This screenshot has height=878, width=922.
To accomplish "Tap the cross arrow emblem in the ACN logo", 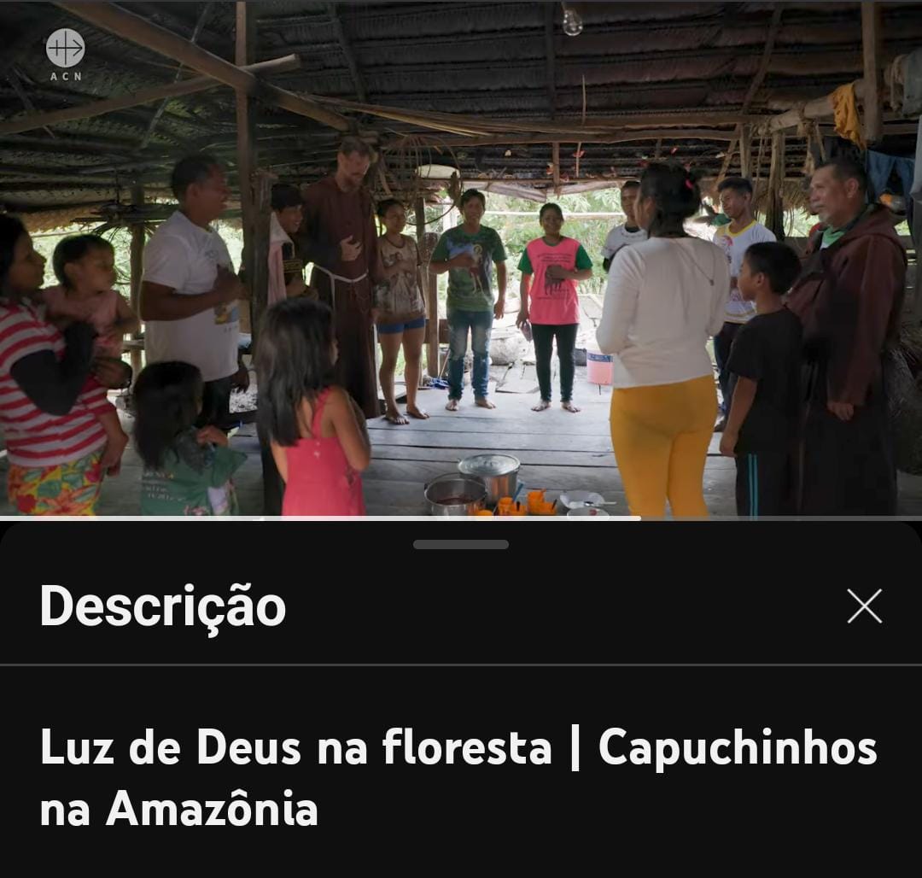I will pos(65,48).
